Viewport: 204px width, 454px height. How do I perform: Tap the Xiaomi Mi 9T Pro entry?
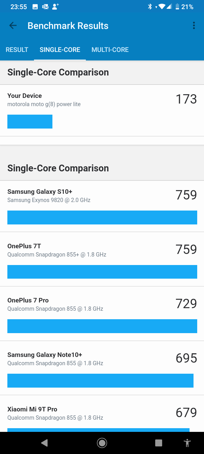102,414
